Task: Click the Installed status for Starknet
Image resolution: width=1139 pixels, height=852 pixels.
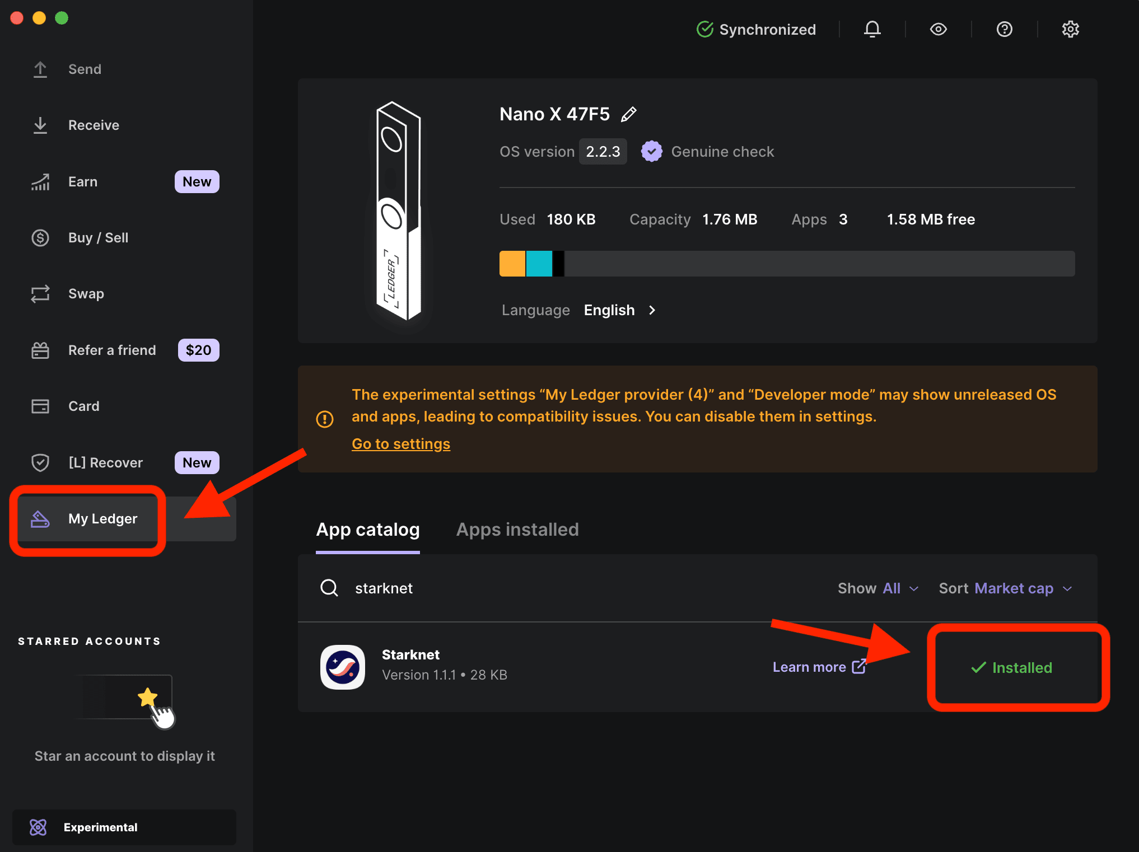Action: click(x=1012, y=667)
